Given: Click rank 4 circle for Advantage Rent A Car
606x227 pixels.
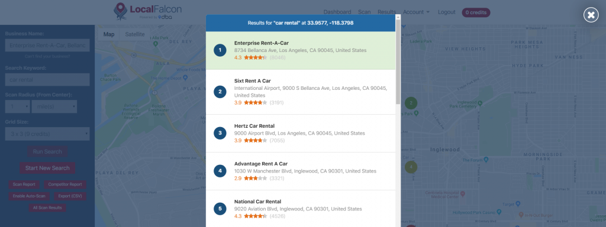Looking at the screenshot, I should 220,171.
